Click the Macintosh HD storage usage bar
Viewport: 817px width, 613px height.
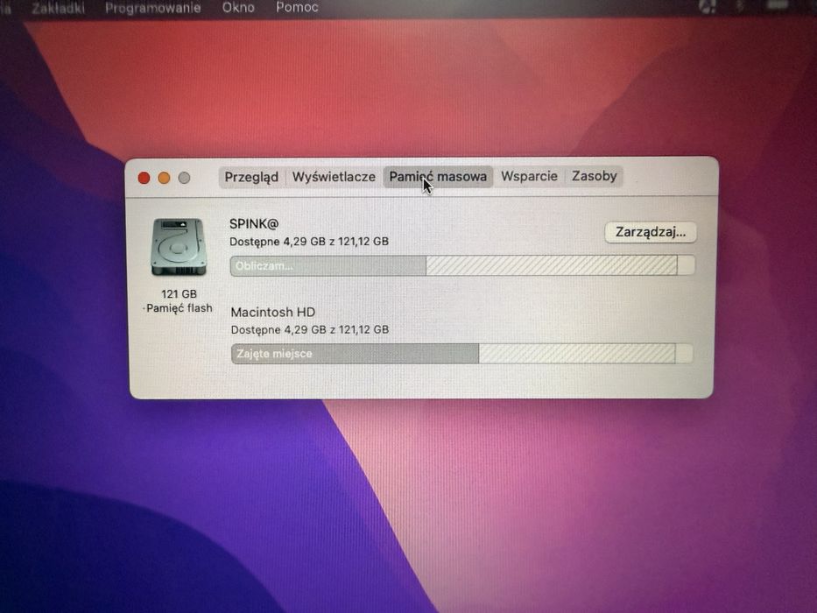[x=461, y=354]
